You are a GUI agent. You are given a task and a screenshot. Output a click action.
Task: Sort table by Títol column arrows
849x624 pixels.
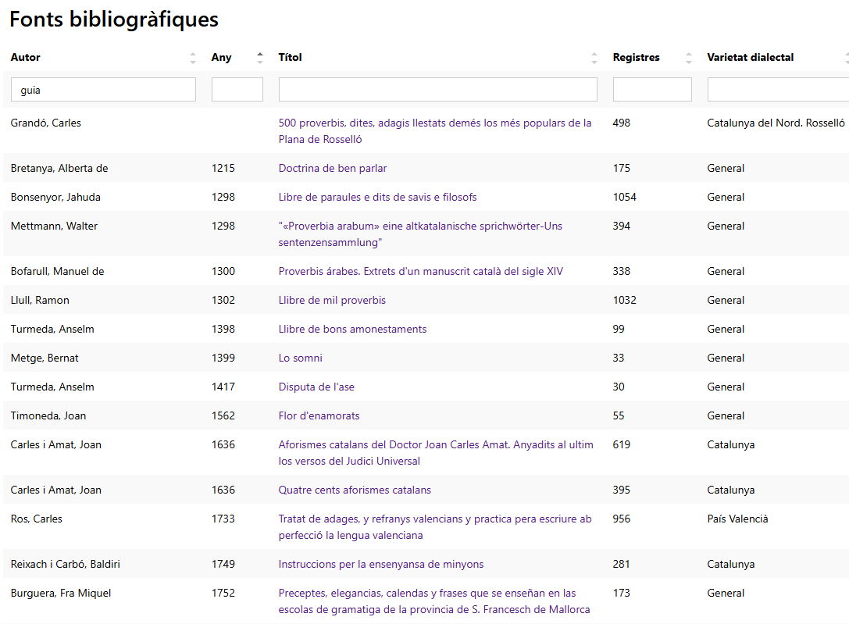pos(594,58)
